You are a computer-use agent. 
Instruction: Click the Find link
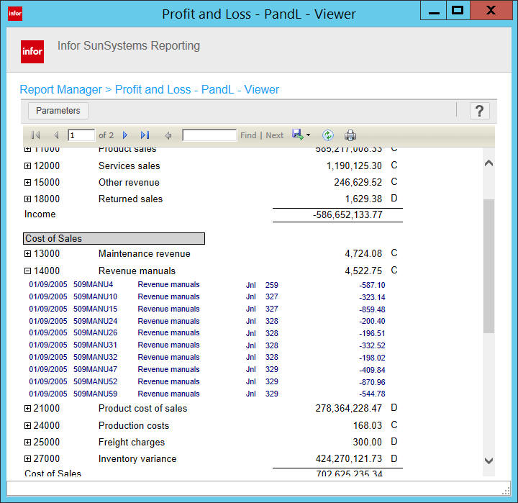pos(248,135)
